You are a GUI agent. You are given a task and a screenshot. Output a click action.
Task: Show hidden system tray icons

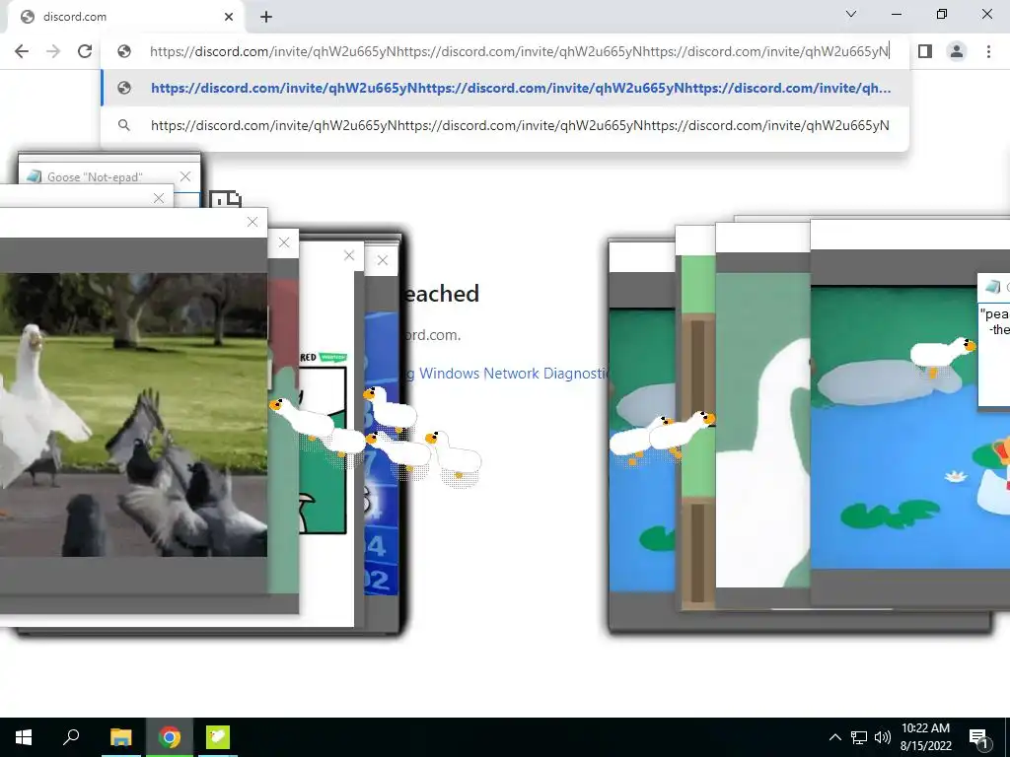pyautogui.click(x=834, y=737)
